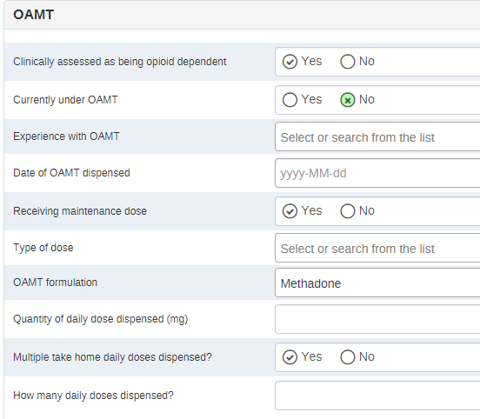Viewport: 480px width, 419px height.
Task: Click the Currently under OAMT label
Action: point(65,100)
